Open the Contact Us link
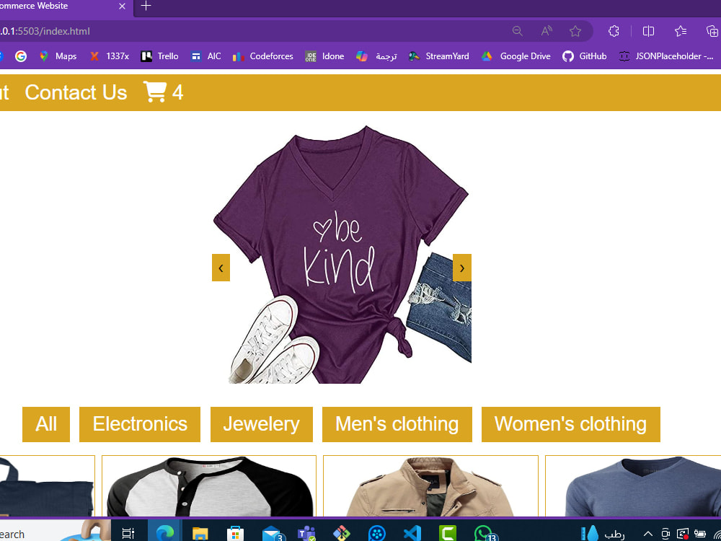The height and width of the screenshot is (541, 721). coord(75,92)
